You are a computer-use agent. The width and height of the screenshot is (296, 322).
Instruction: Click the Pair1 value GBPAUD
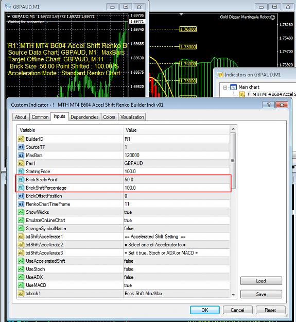pos(133,163)
